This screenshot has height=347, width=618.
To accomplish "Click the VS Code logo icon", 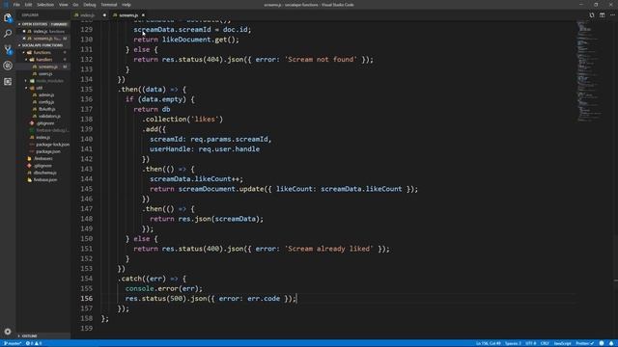I will pyautogui.click(x=6, y=5).
